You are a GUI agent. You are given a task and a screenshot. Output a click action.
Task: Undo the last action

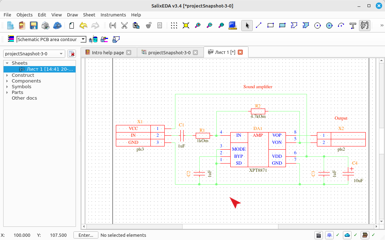[83, 25]
